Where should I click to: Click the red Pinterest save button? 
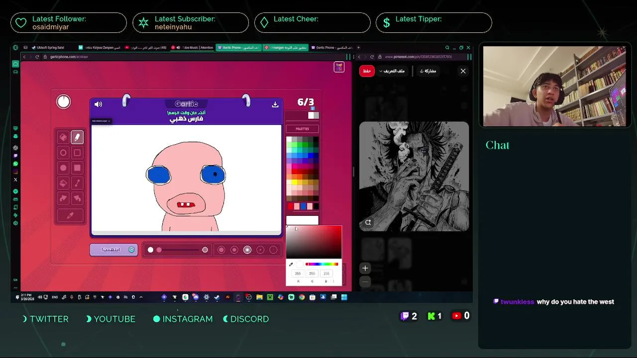click(x=367, y=71)
